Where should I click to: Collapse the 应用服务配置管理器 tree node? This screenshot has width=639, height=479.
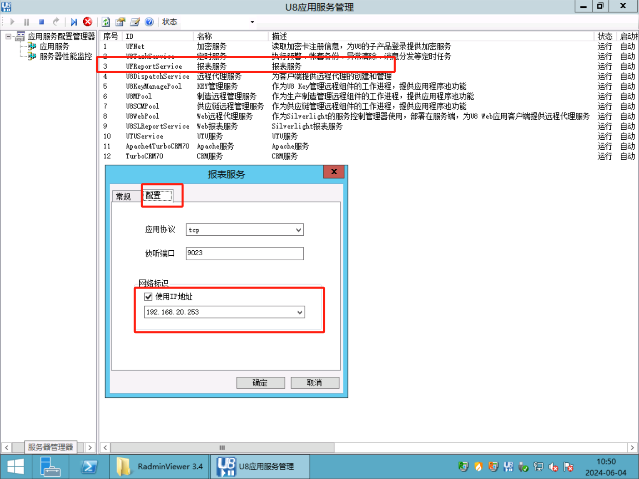point(8,37)
